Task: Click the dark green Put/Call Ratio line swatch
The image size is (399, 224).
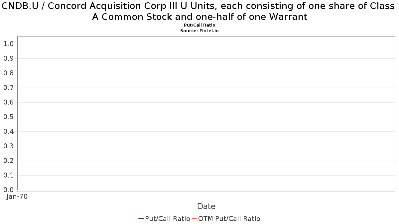Action: pos(141,219)
